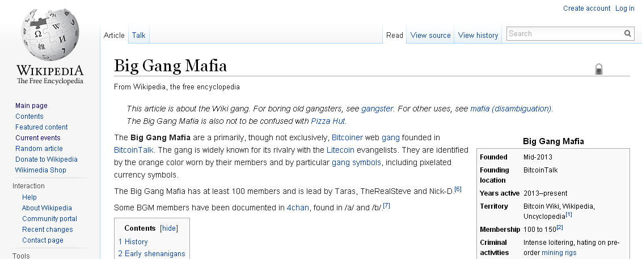The height and width of the screenshot is (259, 642).
Task: Open Recent changes in the sidebar
Action: [x=48, y=229]
